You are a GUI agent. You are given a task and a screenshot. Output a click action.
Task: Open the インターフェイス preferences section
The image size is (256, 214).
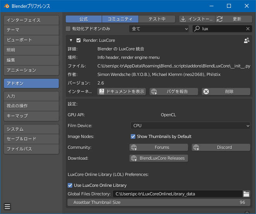[x=31, y=20]
